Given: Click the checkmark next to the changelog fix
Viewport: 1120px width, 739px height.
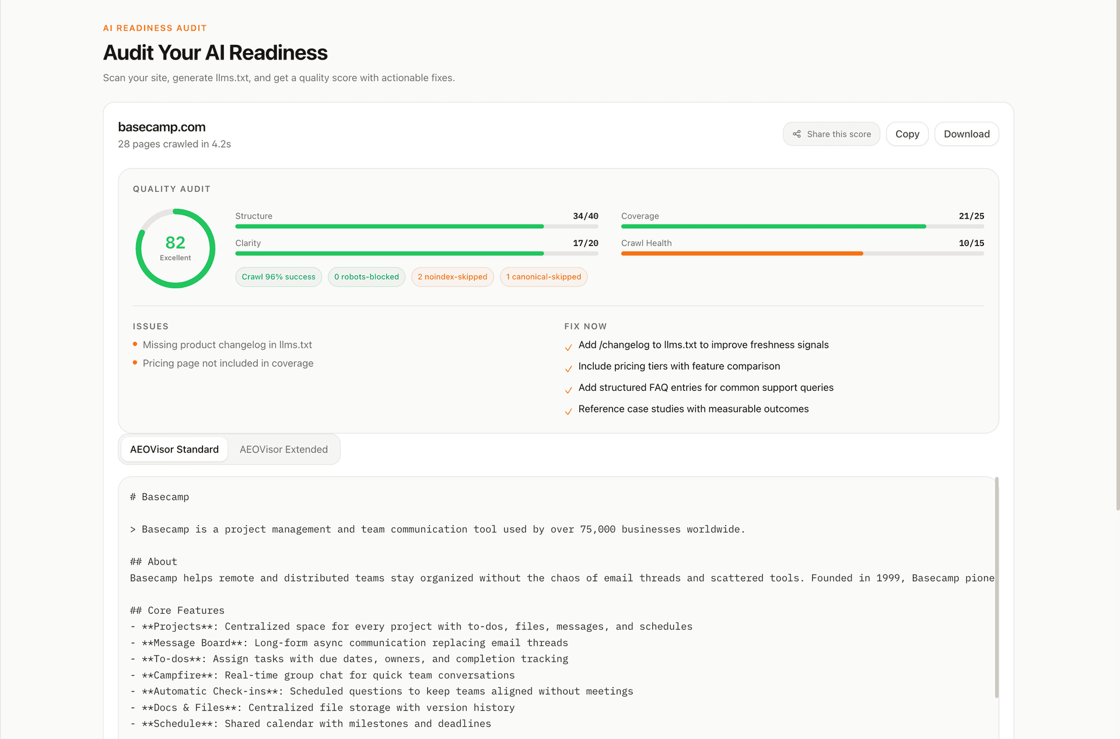Looking at the screenshot, I should coord(569,347).
